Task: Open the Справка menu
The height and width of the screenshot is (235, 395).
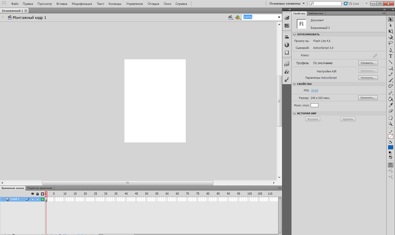Action: tap(181, 4)
